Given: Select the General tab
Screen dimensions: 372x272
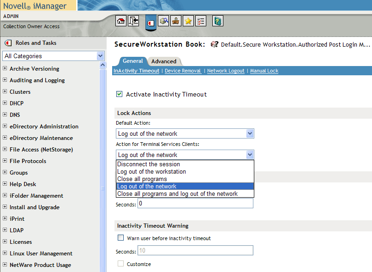Looking at the screenshot, I should point(132,61).
